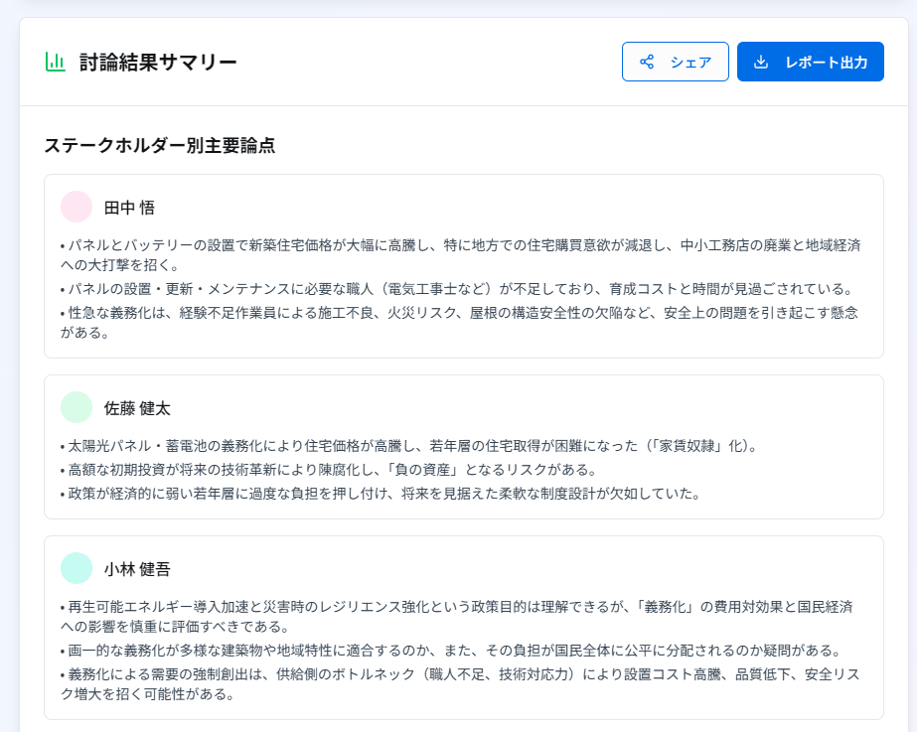The width and height of the screenshot is (917, 732).
Task: Click the share icon inside シェア button
Action: pyautogui.click(x=646, y=62)
